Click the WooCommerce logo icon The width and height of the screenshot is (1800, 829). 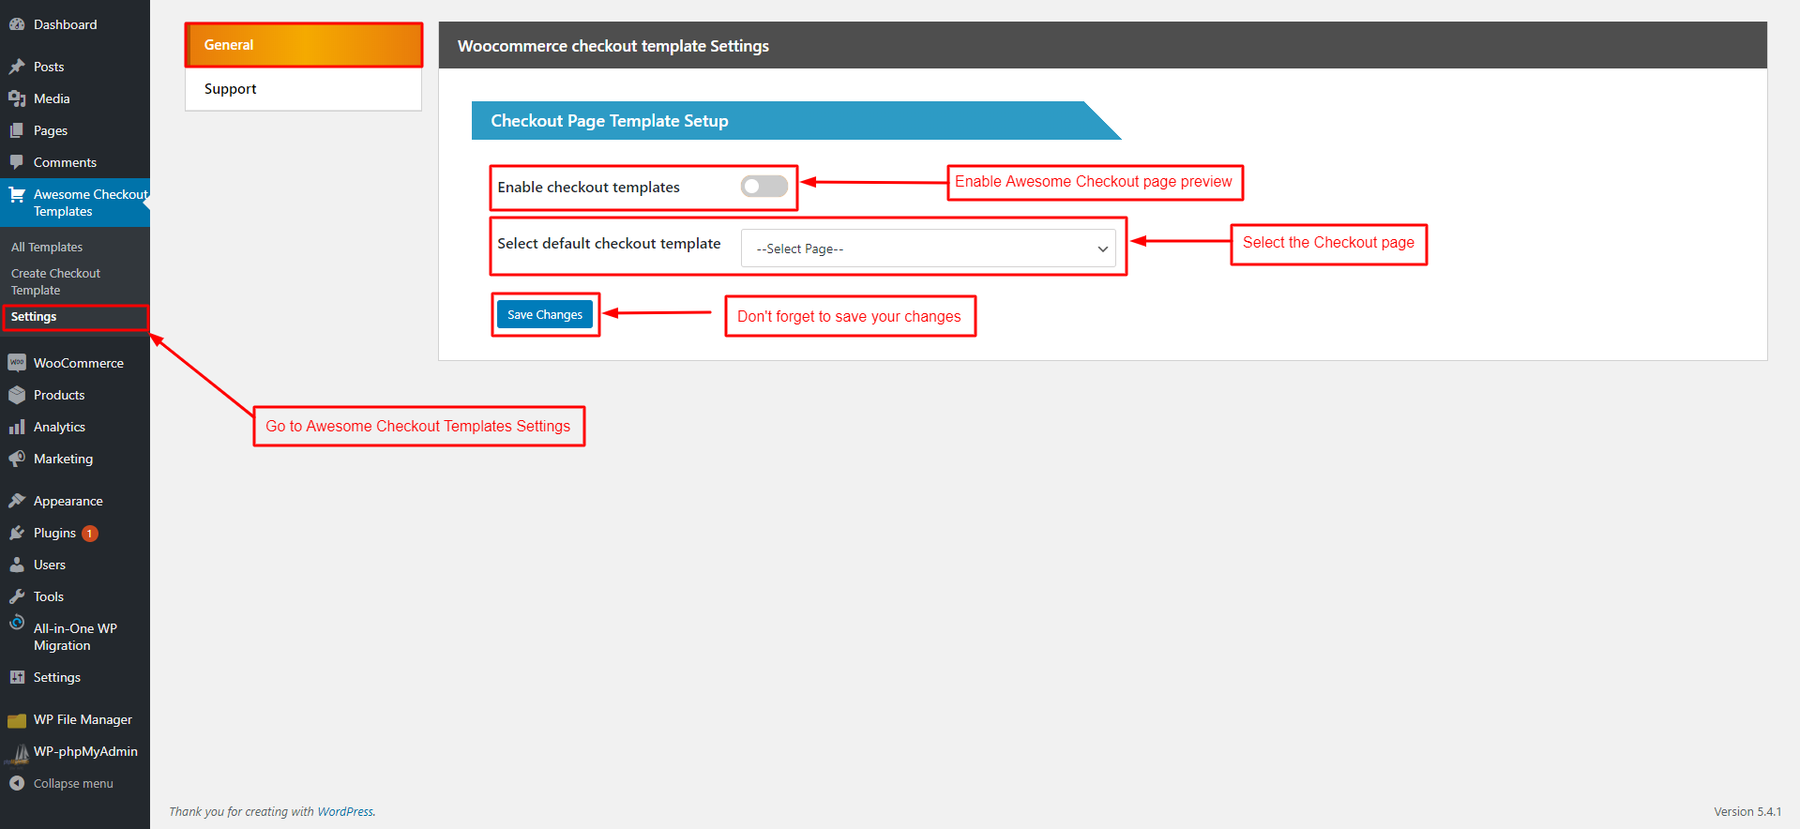click(x=17, y=363)
